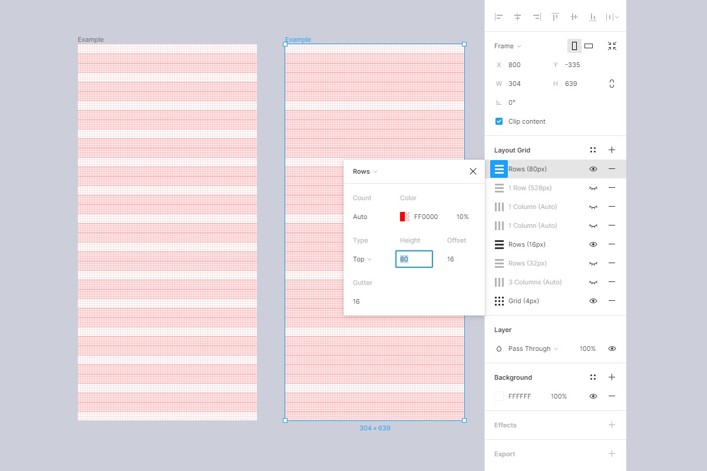Remove the 3 Columns (Auto) grid

[x=612, y=282]
